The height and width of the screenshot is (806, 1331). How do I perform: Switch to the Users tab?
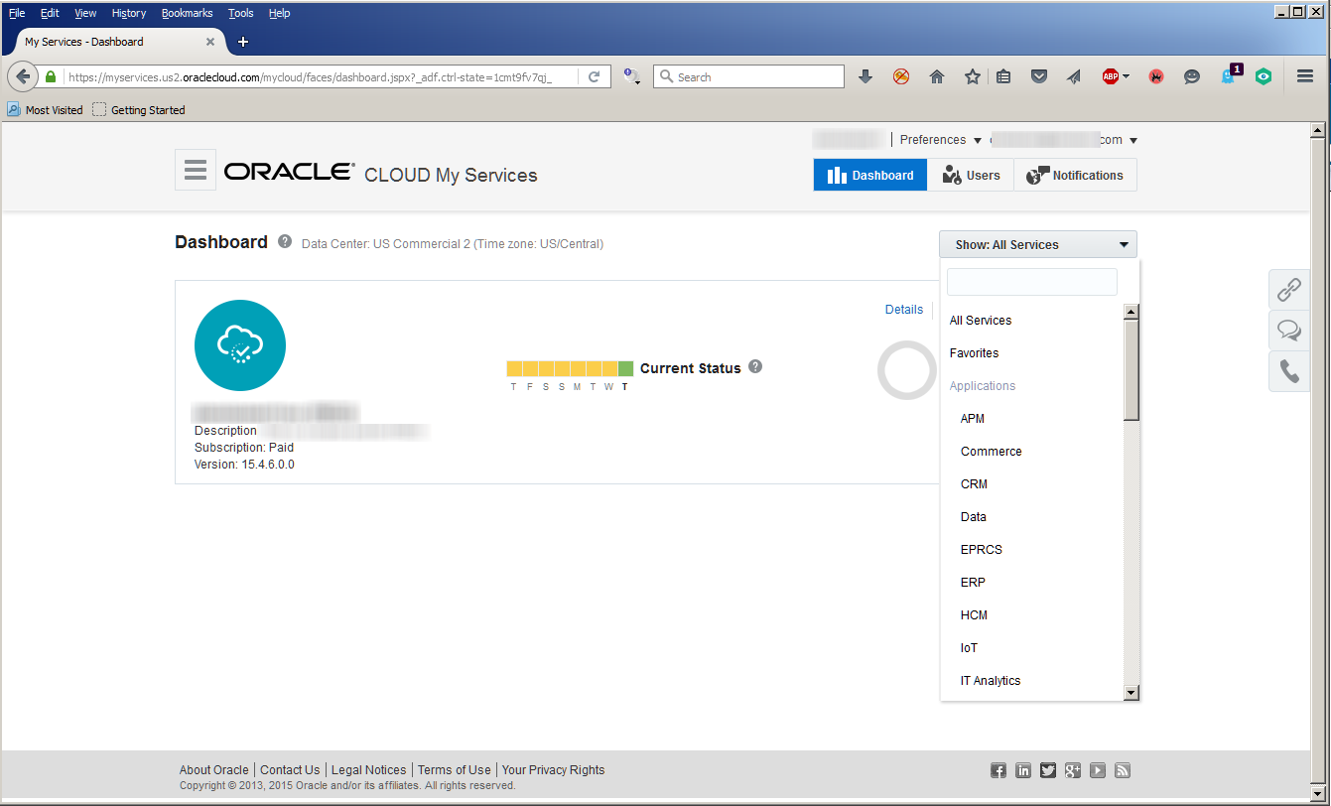click(x=971, y=175)
